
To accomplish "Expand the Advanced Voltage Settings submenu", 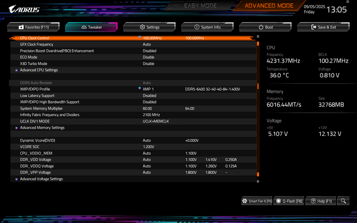I will point(41,179).
